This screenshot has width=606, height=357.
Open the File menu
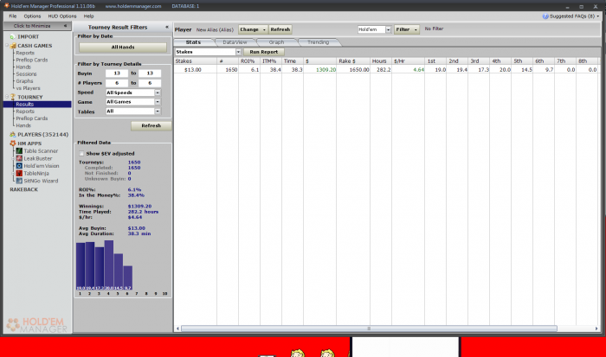pyautogui.click(x=13, y=16)
